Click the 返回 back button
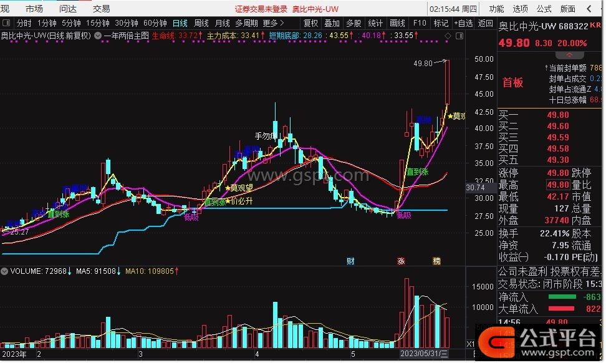The image size is (606, 363). 485,23
